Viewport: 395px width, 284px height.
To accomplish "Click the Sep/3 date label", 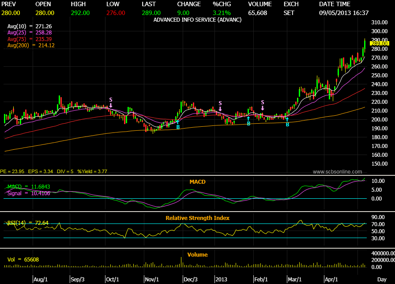I will click(78, 279).
